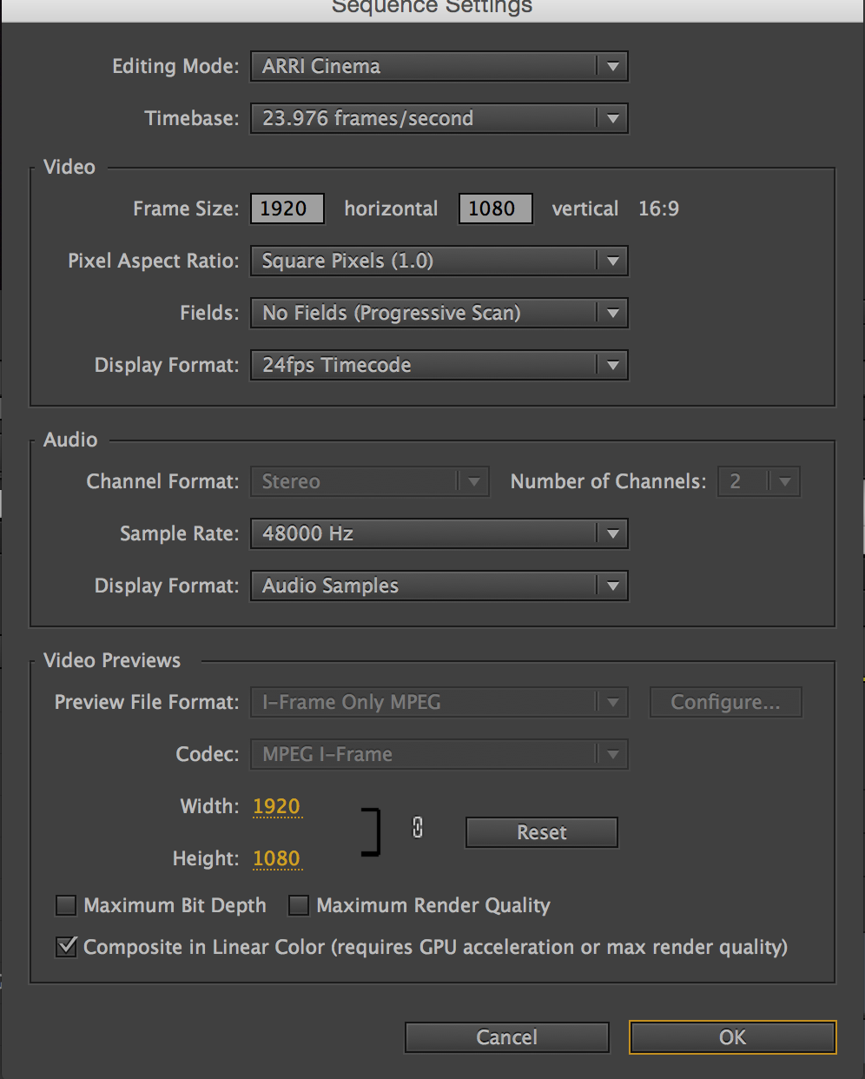The width and height of the screenshot is (865, 1079).
Task: Confirm settings with the OK button
Action: pos(732,1037)
